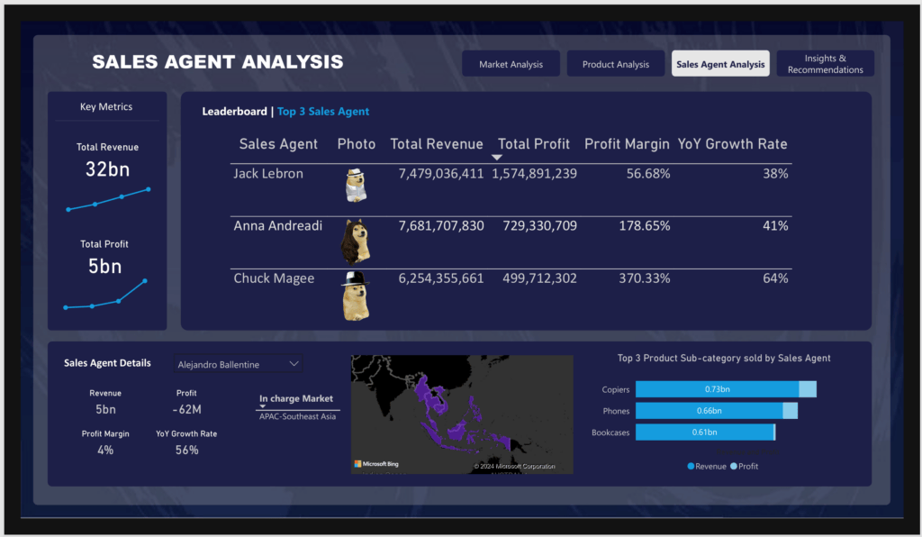This screenshot has width=922, height=537.
Task: Click the 5bn Total Profit key metric
Action: 105,267
